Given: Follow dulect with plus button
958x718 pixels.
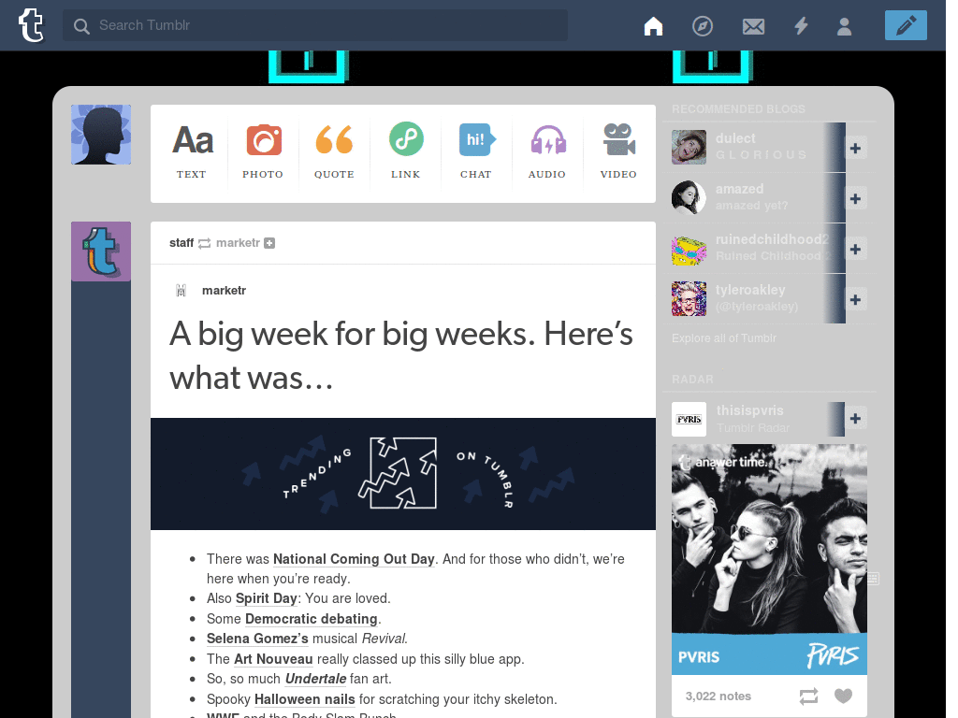Looking at the screenshot, I should click(855, 148).
